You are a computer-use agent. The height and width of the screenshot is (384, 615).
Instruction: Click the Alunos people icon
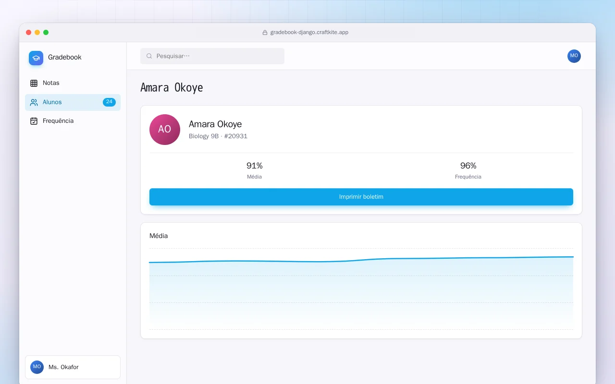[x=34, y=102]
